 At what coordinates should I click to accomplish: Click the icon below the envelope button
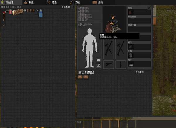point(98,66)
